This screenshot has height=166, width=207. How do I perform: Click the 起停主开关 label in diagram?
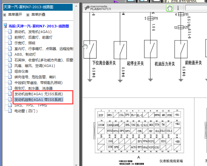click(135, 63)
